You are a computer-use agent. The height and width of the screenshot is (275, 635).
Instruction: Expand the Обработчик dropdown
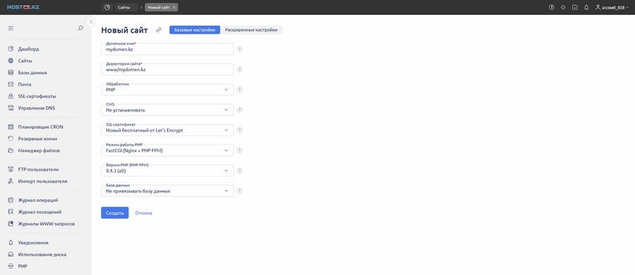click(167, 90)
